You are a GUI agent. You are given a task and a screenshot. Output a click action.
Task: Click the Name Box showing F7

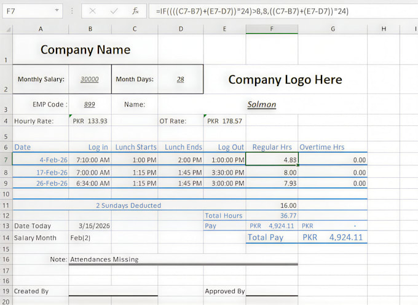point(33,11)
